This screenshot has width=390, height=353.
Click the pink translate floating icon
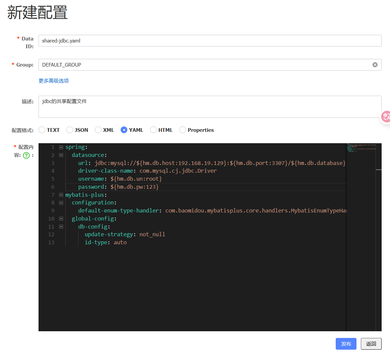pyautogui.click(x=386, y=116)
